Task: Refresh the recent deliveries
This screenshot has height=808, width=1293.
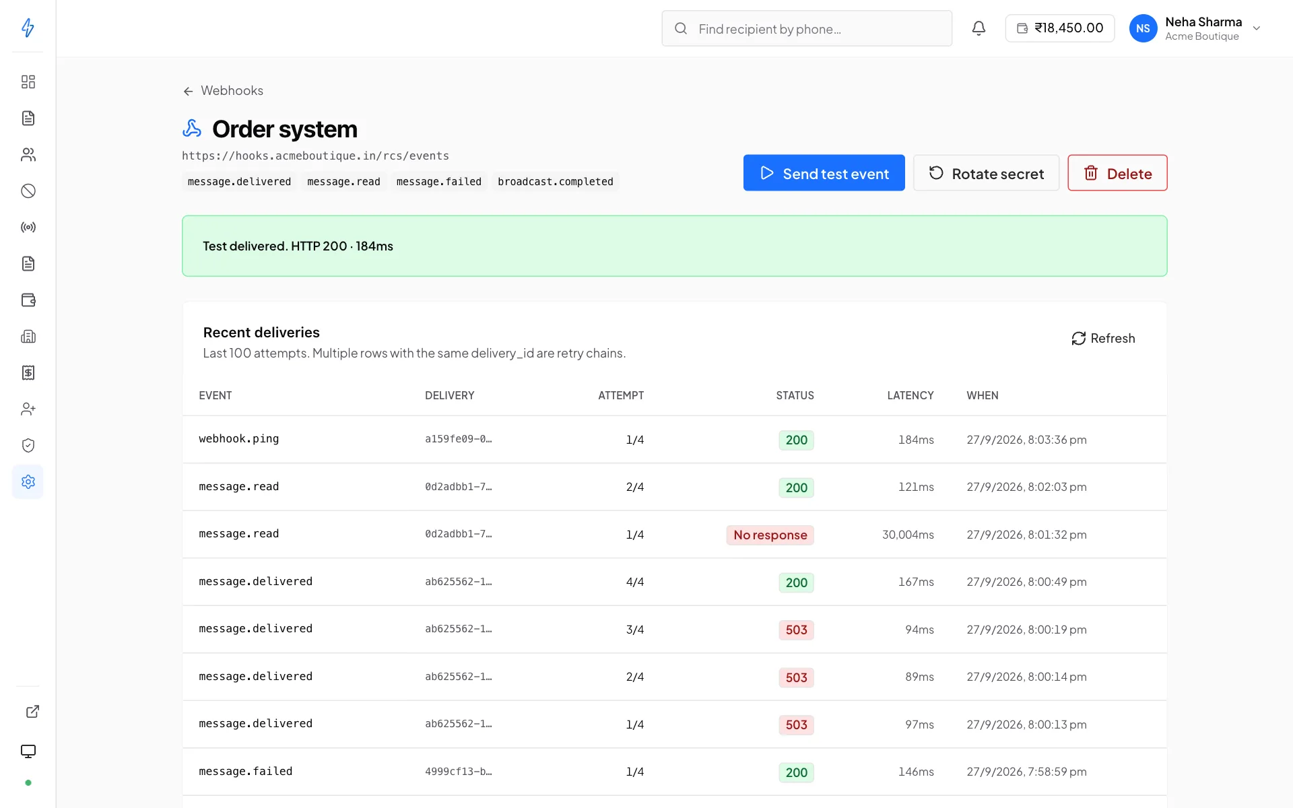Action: 1103,339
